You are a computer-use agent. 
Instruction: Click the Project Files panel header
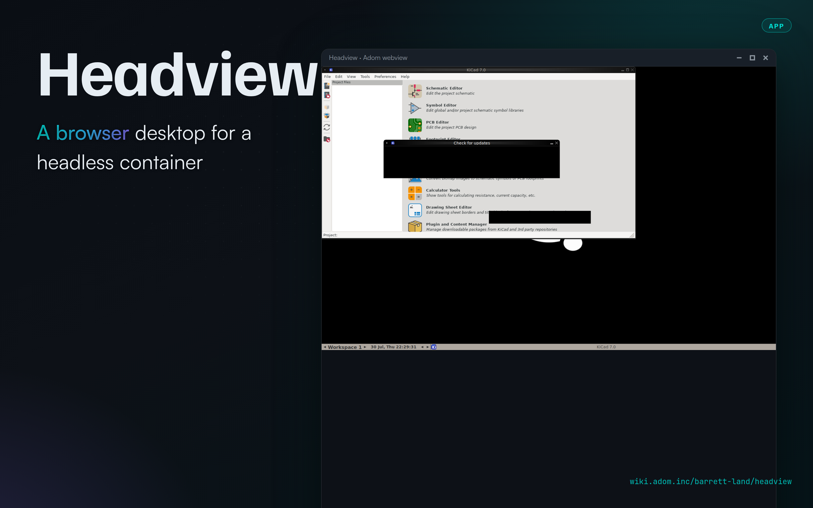point(367,82)
